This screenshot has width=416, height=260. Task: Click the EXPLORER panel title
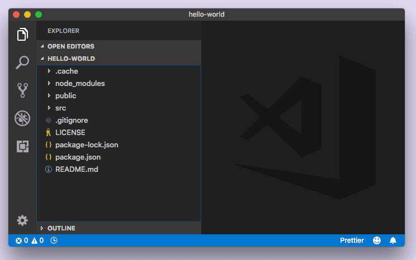(63, 31)
